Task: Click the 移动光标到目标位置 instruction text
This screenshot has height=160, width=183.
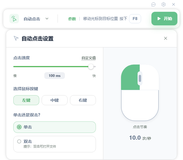Action: [100, 19]
